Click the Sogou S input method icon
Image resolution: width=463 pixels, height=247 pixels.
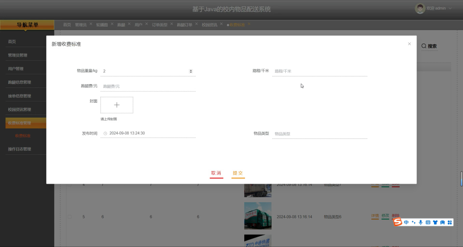397,222
